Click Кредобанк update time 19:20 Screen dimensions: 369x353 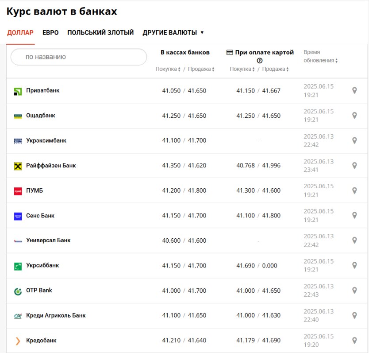pos(311,345)
